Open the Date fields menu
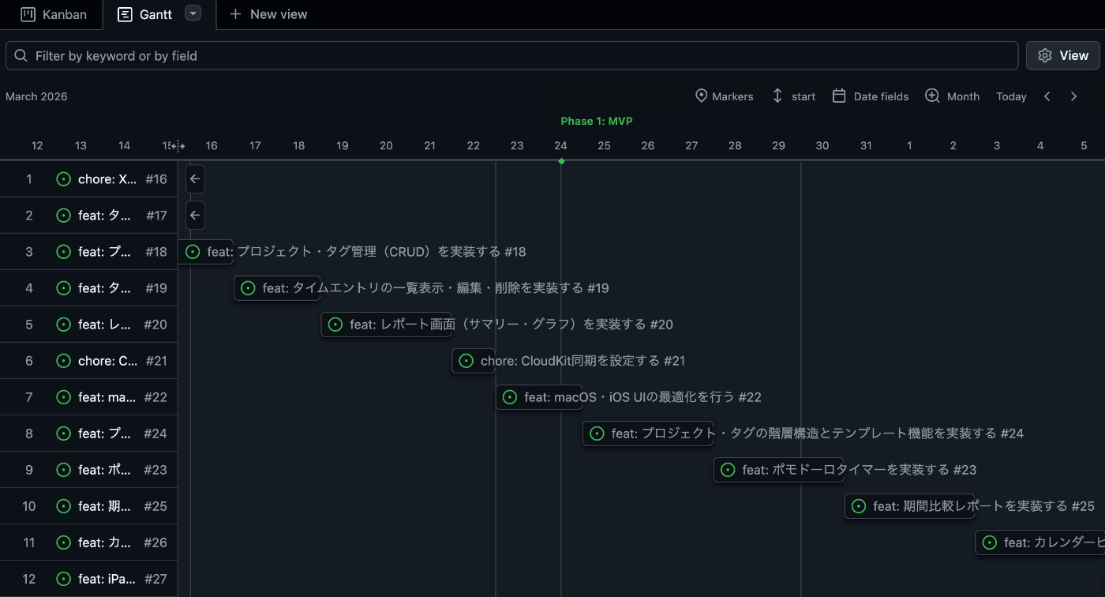Screen dimensions: 1105x597 pos(871,96)
